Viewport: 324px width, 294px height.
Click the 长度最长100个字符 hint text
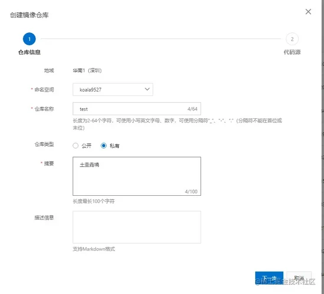94,201
